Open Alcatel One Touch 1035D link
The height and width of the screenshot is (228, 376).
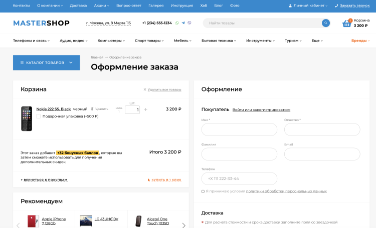[x=158, y=221]
